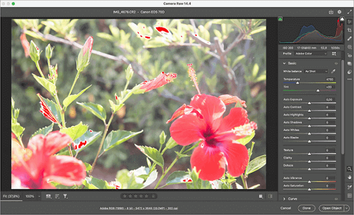Screen dimensions: 354x215
Task: Click the ISO 200 metadata text
Action: click(x=288, y=48)
